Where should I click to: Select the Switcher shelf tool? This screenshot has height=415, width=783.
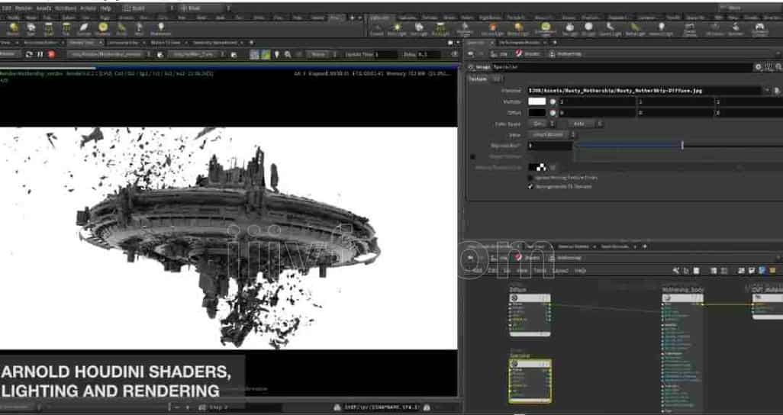point(736,30)
